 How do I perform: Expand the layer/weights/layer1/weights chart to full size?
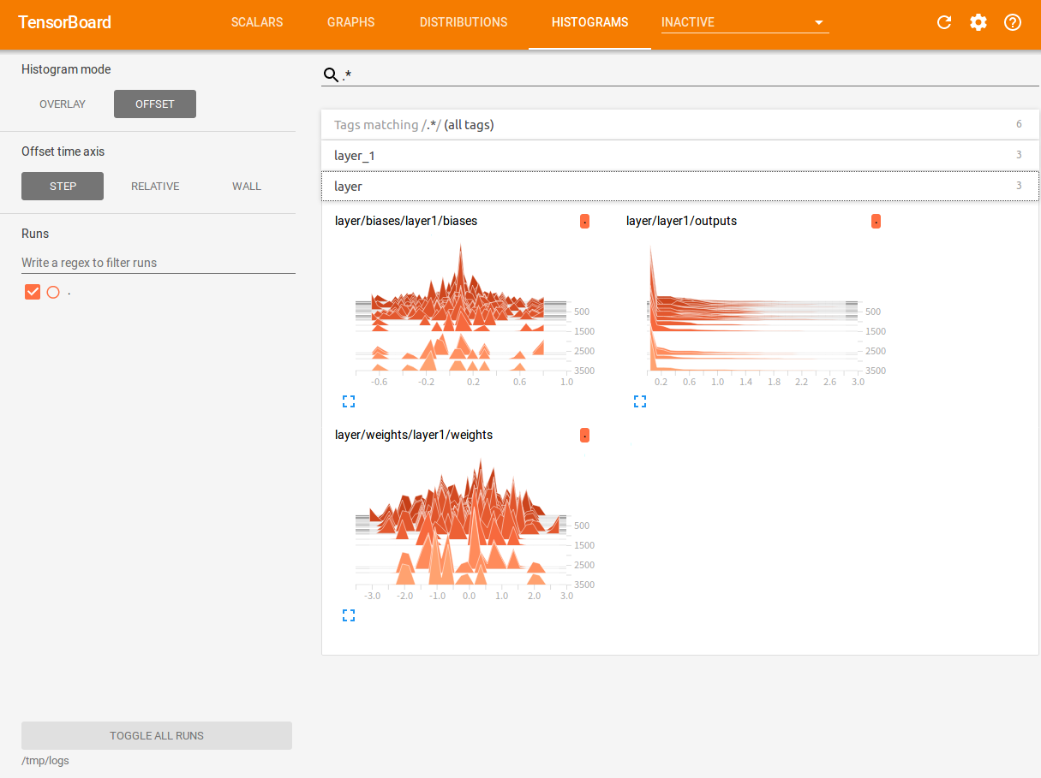click(x=349, y=615)
